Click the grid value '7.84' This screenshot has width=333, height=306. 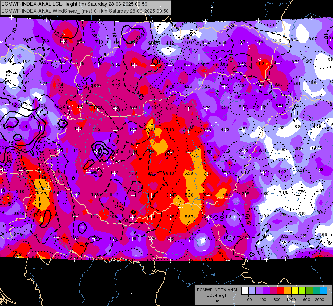pos(242,85)
